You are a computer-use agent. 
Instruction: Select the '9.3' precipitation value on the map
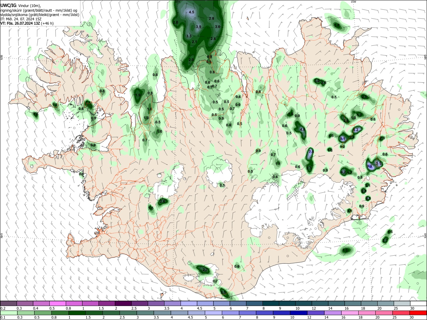tap(369, 166)
